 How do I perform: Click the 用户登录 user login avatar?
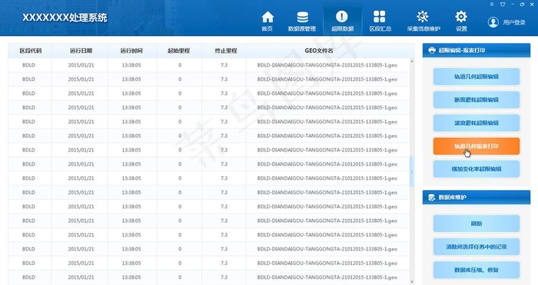(x=493, y=22)
